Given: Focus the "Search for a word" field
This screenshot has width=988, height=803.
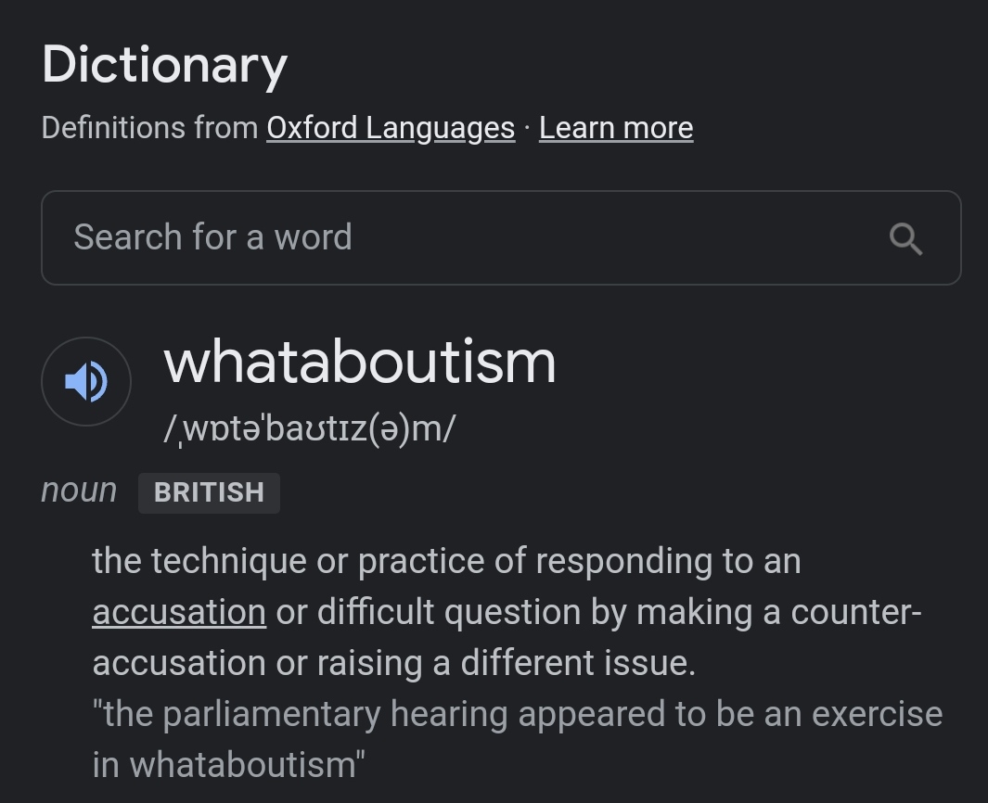Looking at the screenshot, I should pyautogui.click(x=464, y=238).
